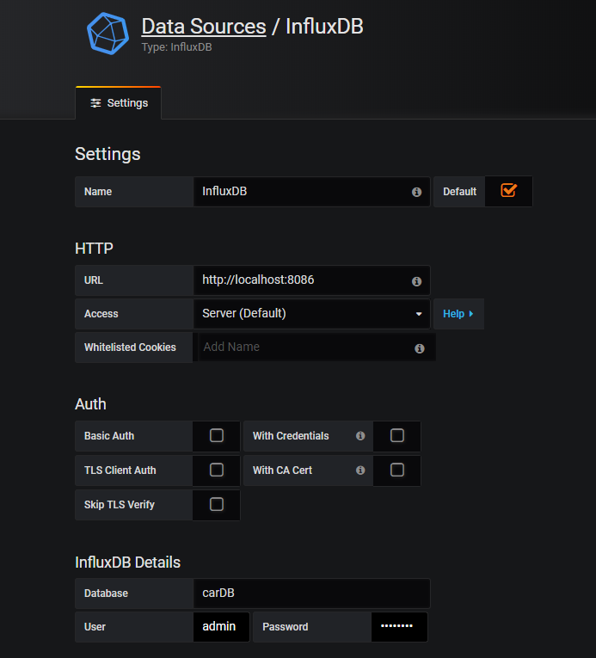
Task: Click the Whitelisted Cookies Add Name field
Action: pos(316,347)
